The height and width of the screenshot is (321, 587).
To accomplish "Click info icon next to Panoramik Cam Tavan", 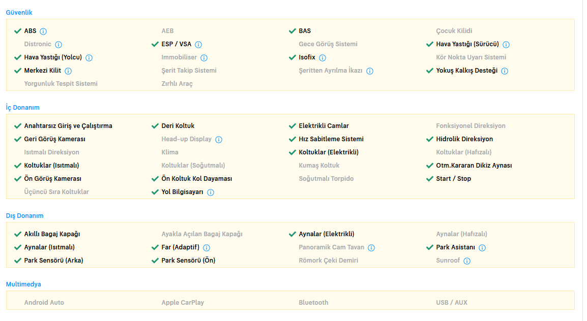I will coord(371,247).
